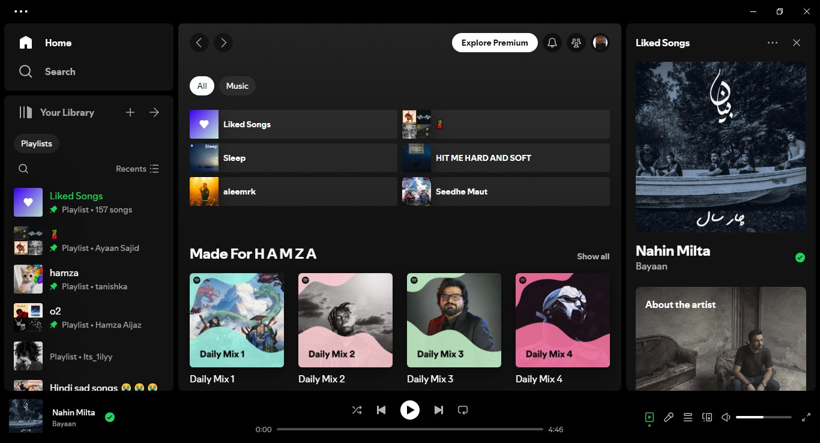This screenshot has height=443, width=820.
Task: Toggle shuffle playback
Action: [357, 410]
